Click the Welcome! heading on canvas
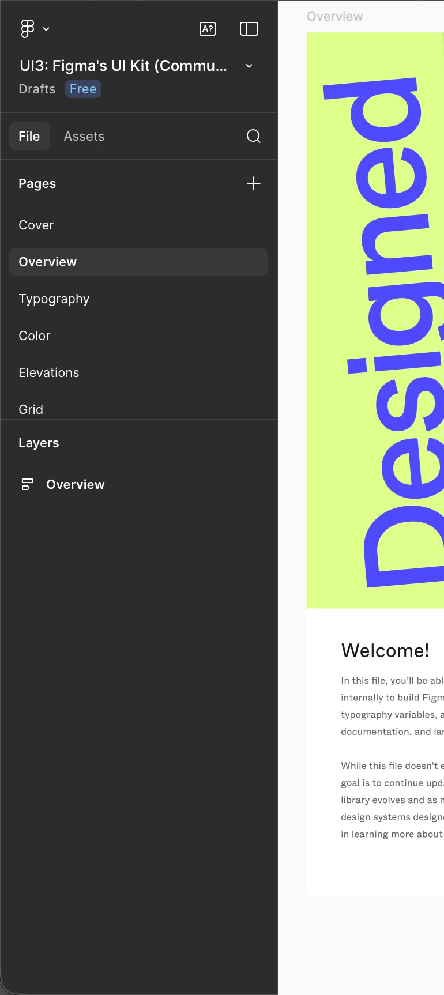This screenshot has height=995, width=444. tap(385, 650)
